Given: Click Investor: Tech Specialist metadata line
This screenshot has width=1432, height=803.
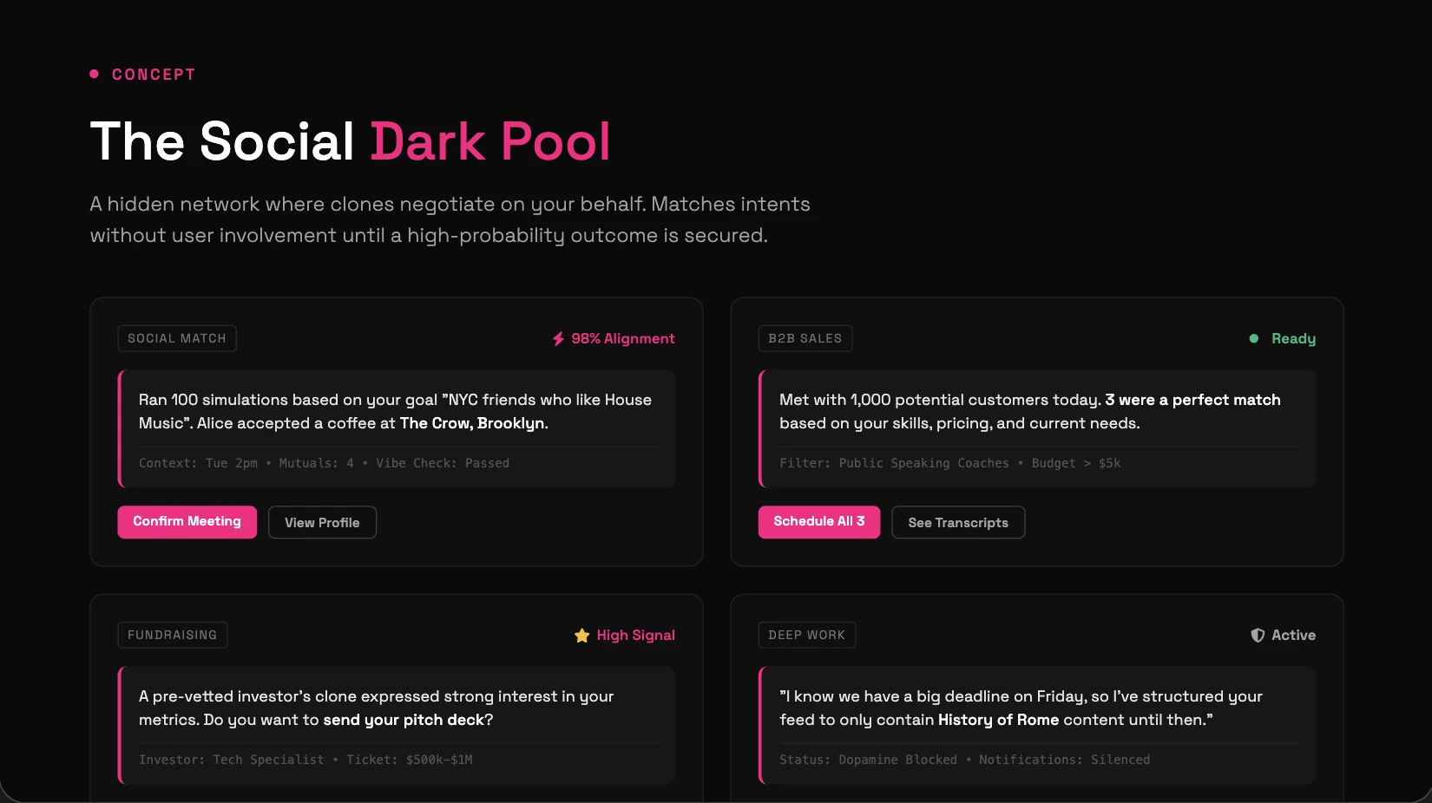Looking at the screenshot, I should click(305, 760).
